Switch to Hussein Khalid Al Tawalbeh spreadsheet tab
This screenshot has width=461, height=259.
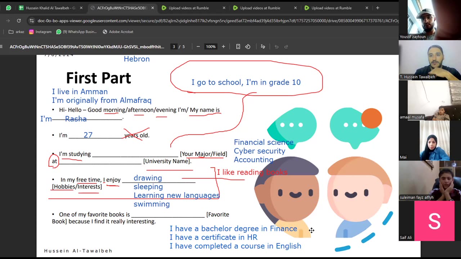(x=51, y=8)
